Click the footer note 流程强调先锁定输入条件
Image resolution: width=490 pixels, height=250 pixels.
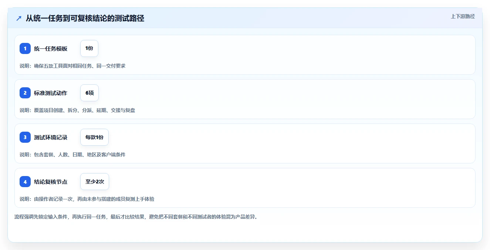tap(136, 217)
